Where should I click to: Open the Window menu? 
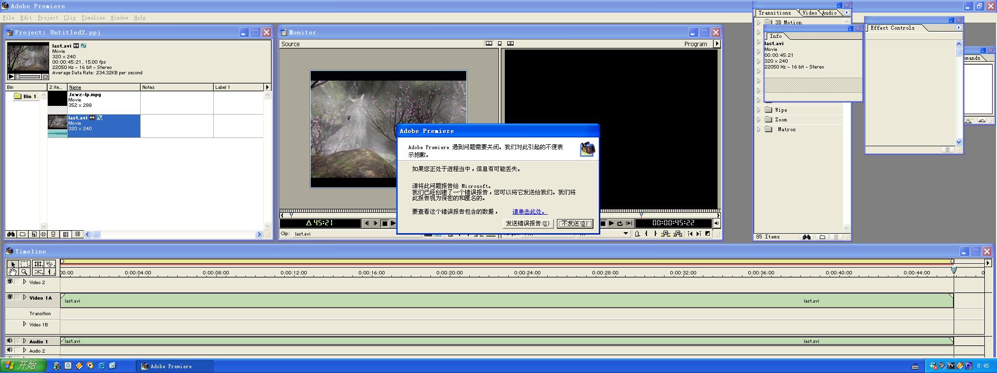pyautogui.click(x=119, y=17)
